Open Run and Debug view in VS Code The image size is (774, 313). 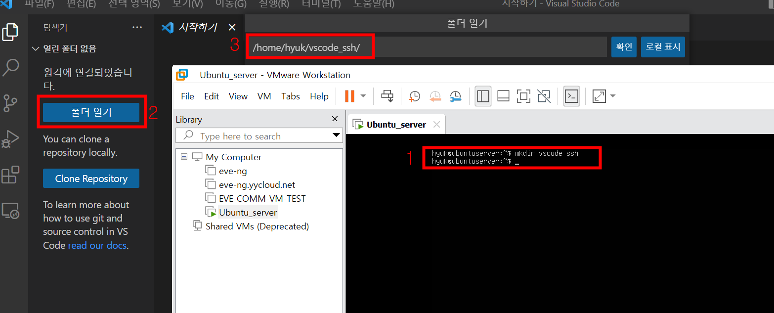tap(11, 138)
